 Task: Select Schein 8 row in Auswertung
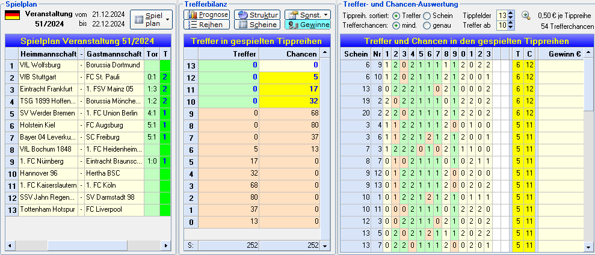coord(462,162)
